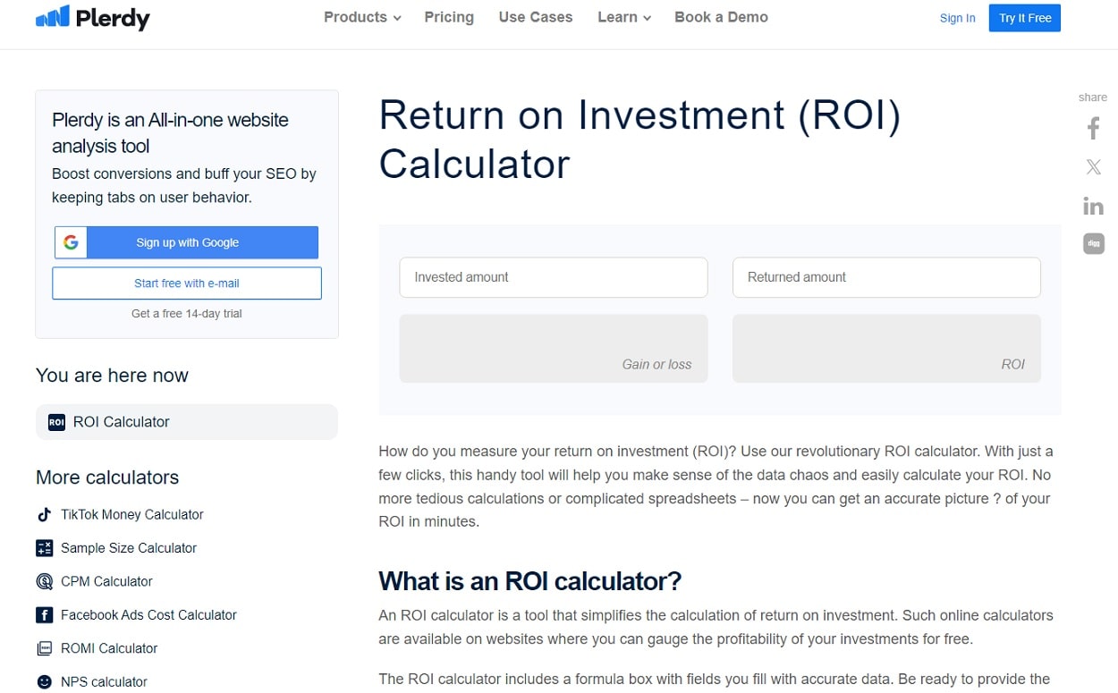The image size is (1118, 693).
Task: Click the Sign In link
Action: pyautogui.click(x=957, y=18)
